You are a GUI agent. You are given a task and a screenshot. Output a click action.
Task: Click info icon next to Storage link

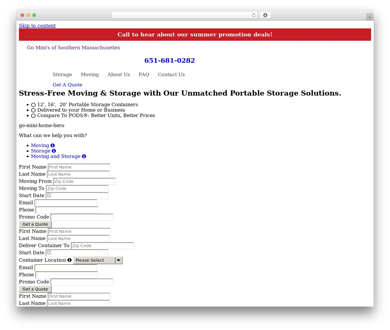coord(54,151)
